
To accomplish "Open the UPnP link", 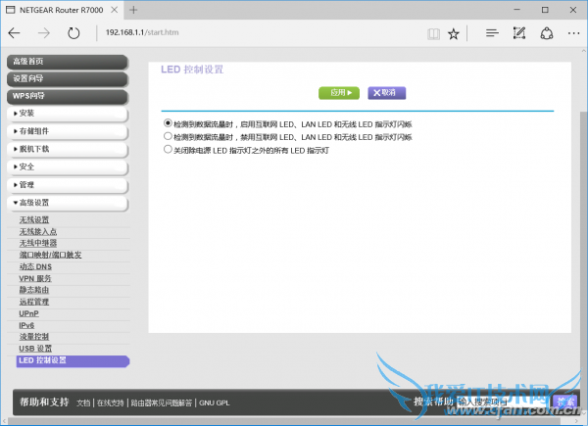I will 28,313.
